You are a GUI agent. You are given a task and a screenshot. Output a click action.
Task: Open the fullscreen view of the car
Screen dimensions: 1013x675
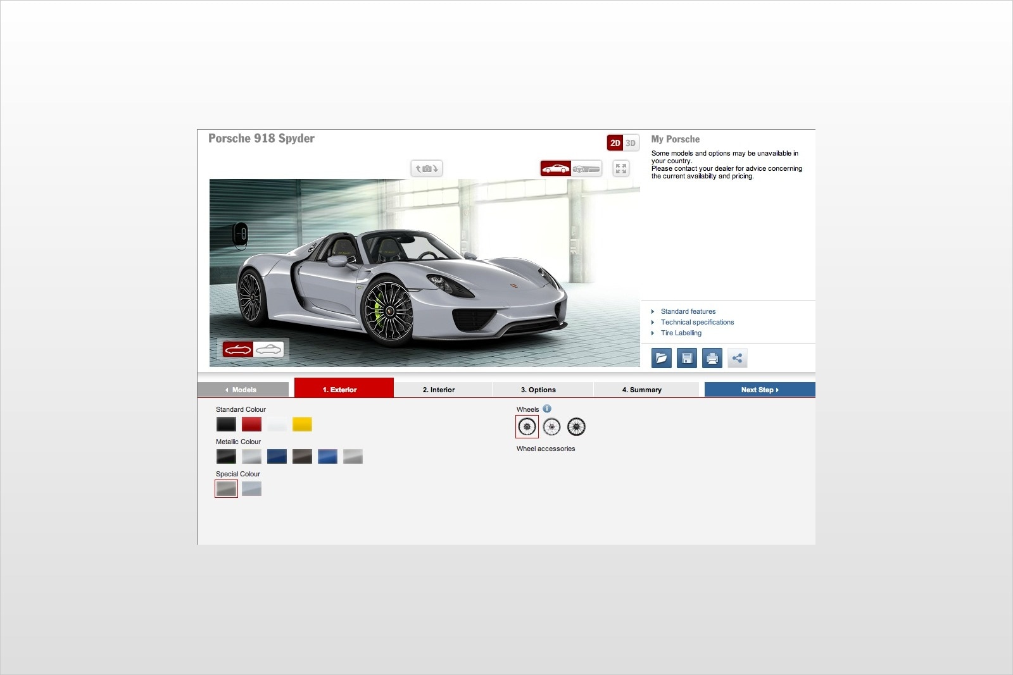[x=621, y=168]
